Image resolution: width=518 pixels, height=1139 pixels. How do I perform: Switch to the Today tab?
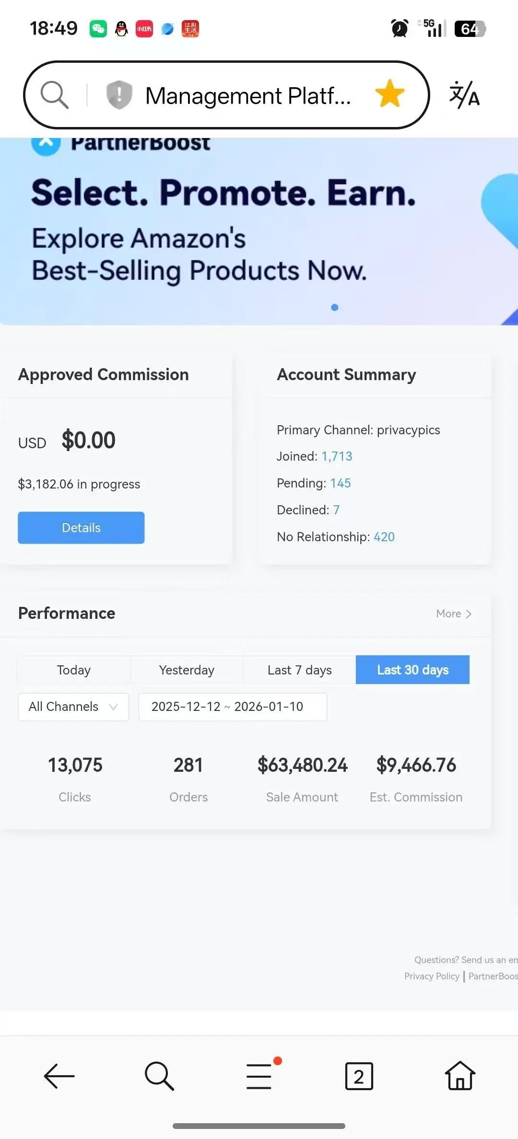74,670
